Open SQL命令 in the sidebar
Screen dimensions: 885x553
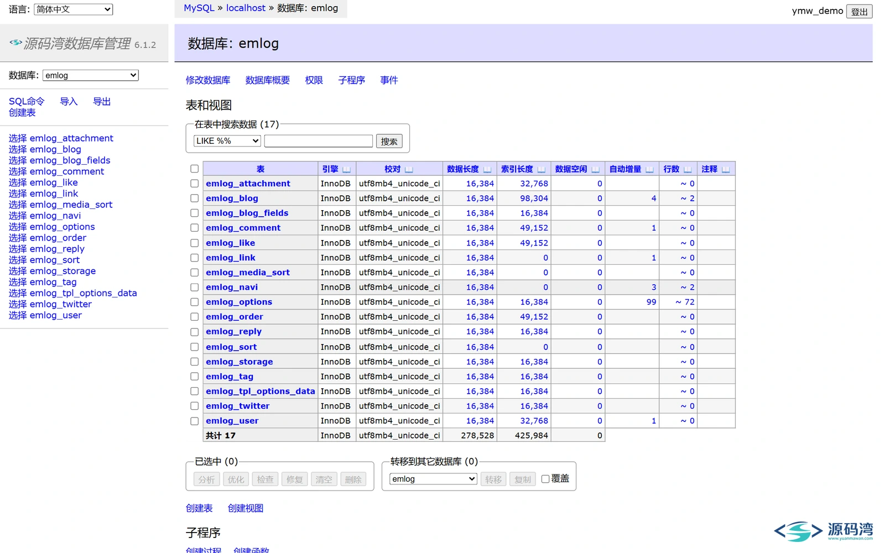click(27, 101)
